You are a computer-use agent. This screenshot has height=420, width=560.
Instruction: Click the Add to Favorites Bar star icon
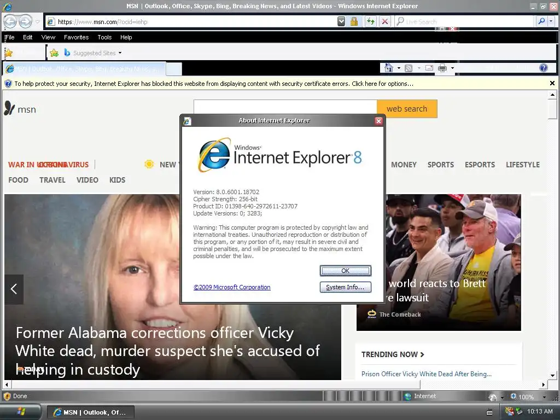54,53
